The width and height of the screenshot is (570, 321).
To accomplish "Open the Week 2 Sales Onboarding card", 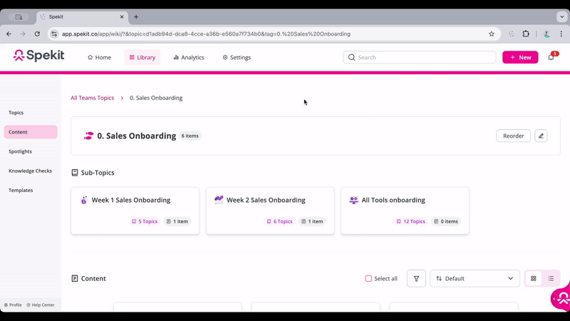I will pos(270,210).
